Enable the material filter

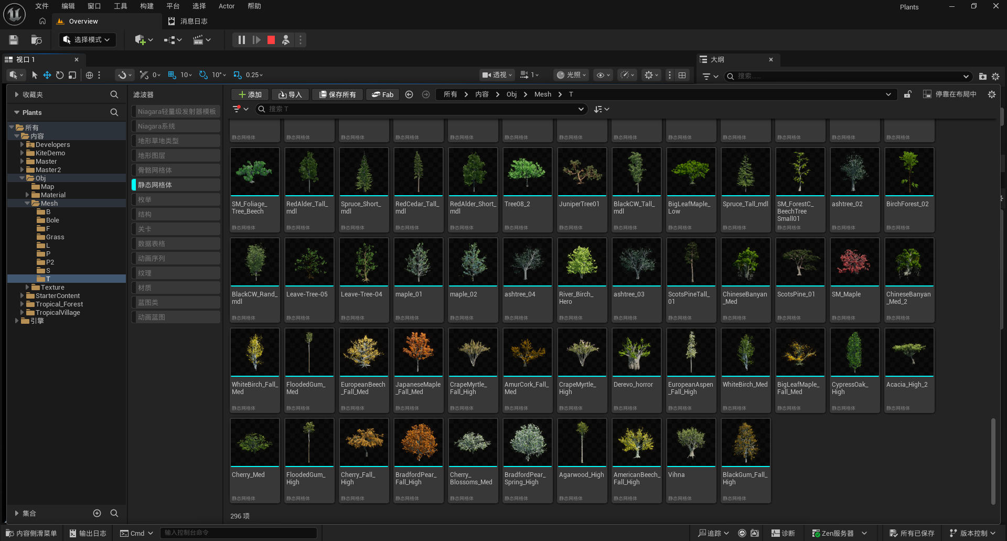176,288
